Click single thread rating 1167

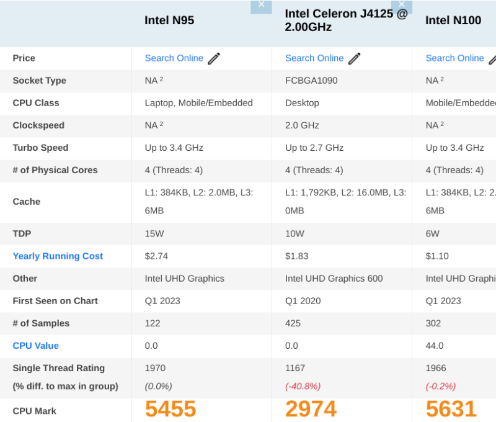[x=295, y=368]
